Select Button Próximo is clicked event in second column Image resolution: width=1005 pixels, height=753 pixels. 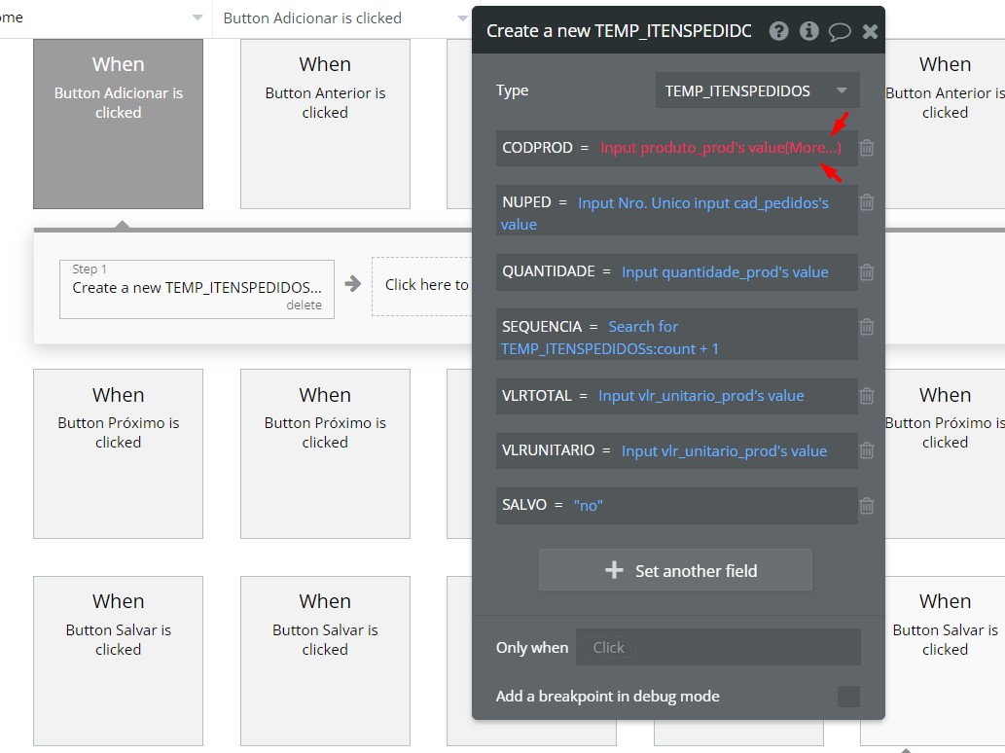pos(325,453)
